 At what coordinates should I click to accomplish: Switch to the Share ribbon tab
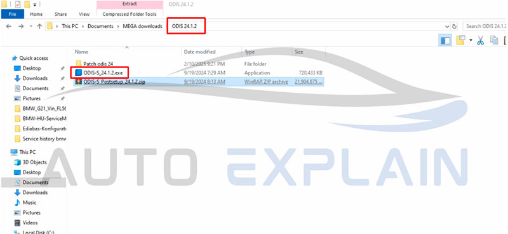[x=60, y=14]
